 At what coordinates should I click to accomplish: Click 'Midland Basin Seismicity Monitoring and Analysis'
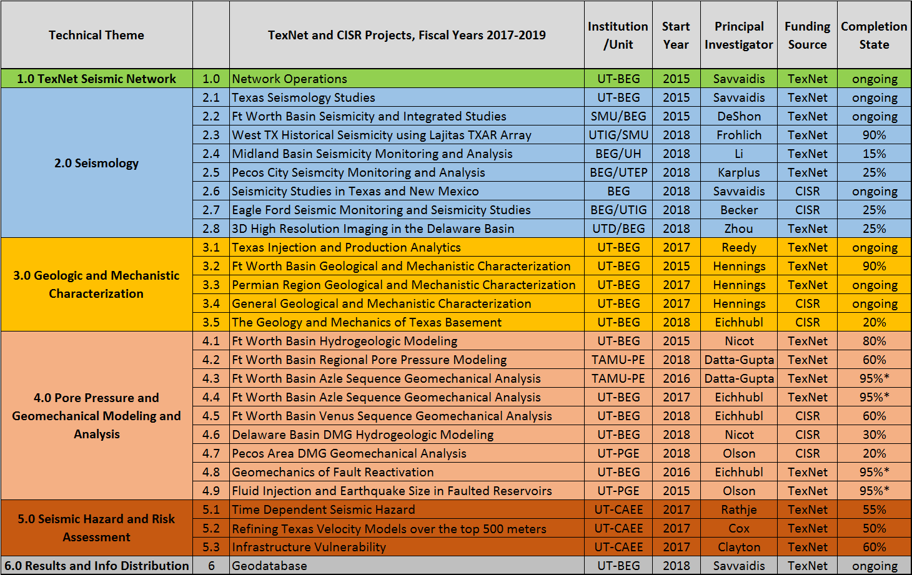point(407,154)
